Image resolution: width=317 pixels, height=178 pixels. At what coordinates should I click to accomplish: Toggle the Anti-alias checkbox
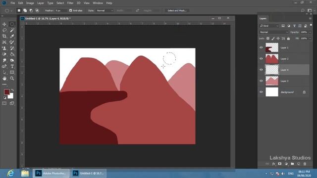click(70, 10)
